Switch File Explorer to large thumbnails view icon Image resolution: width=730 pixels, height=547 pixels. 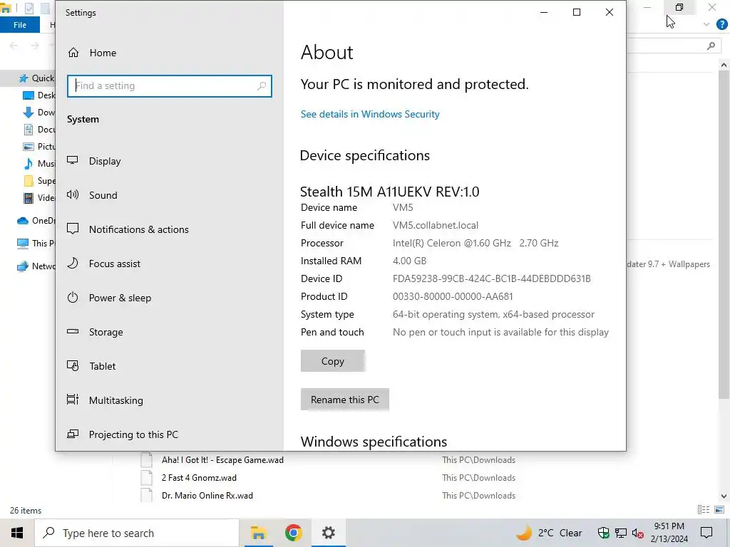tap(719, 510)
